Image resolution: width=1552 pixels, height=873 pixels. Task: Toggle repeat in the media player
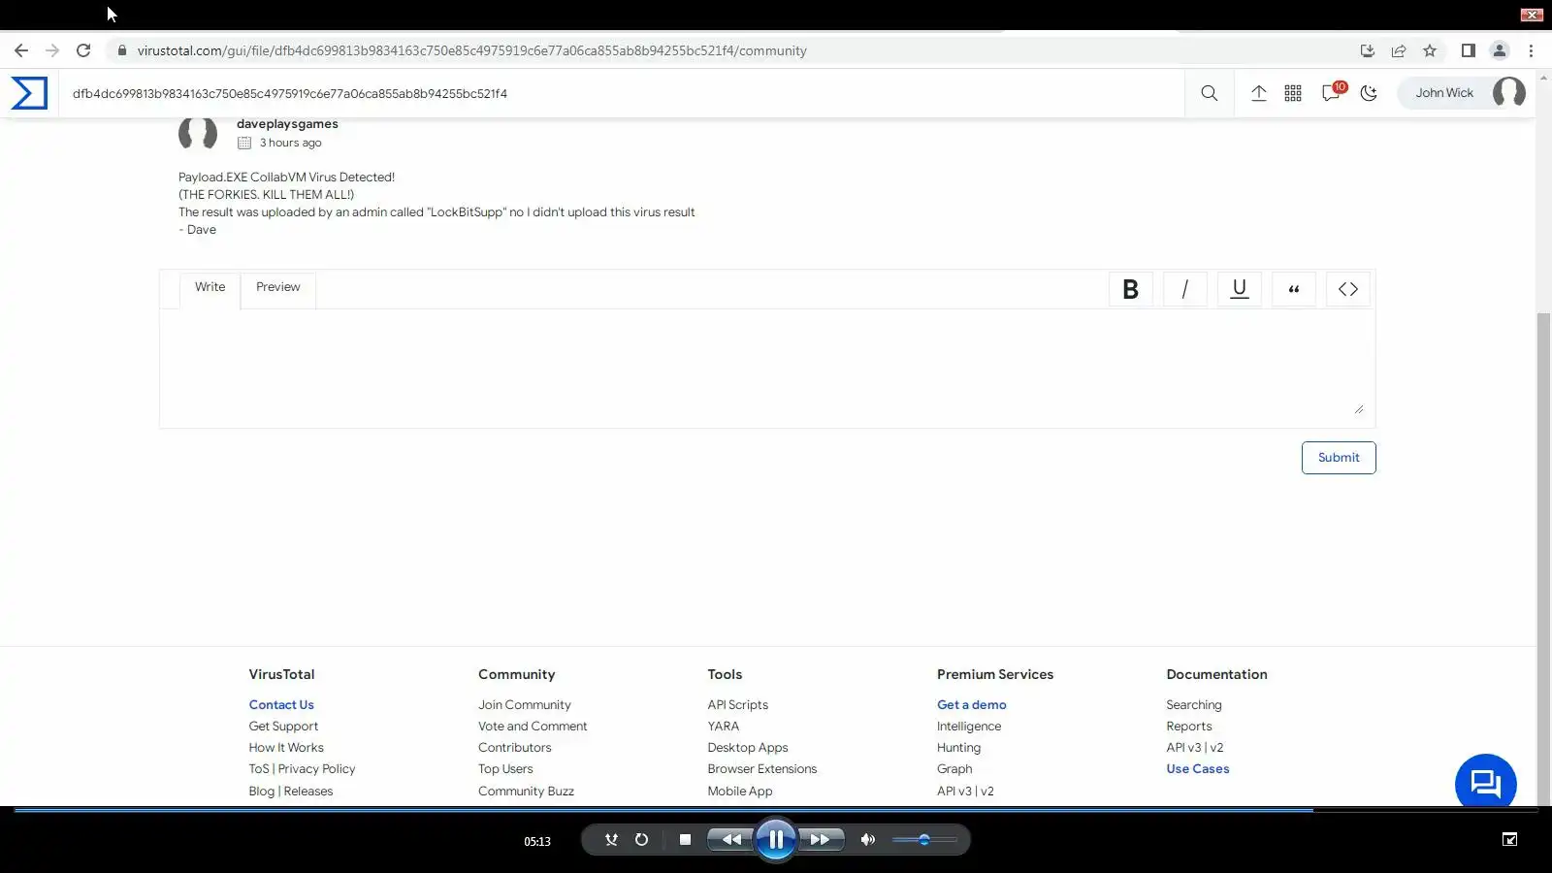click(641, 840)
